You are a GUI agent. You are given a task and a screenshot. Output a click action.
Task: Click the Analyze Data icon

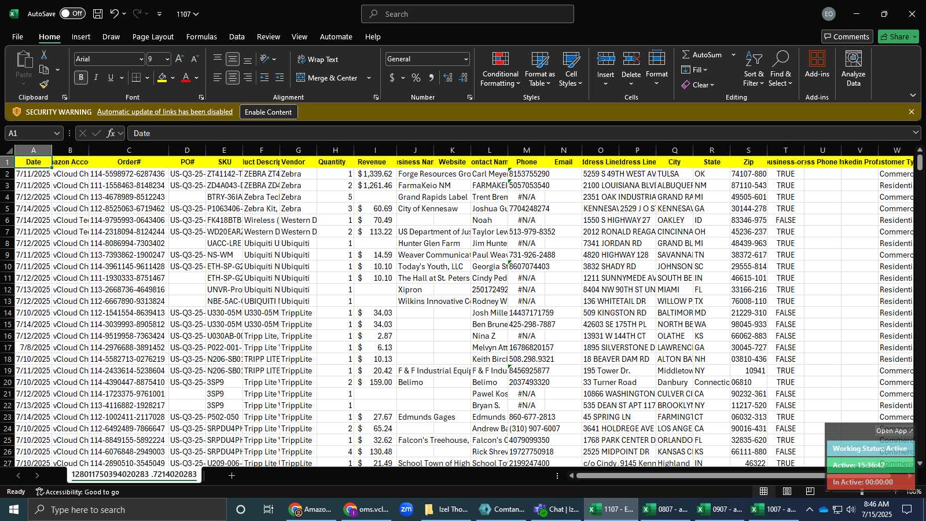click(x=853, y=69)
